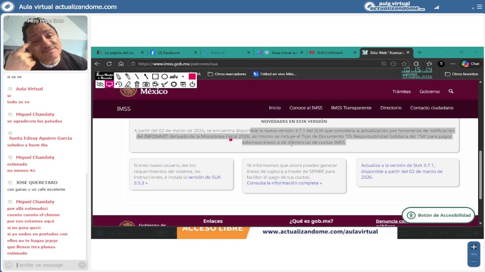Take a screenshot with camera icon
The image size is (485, 272).
pyautogui.click(x=146, y=84)
